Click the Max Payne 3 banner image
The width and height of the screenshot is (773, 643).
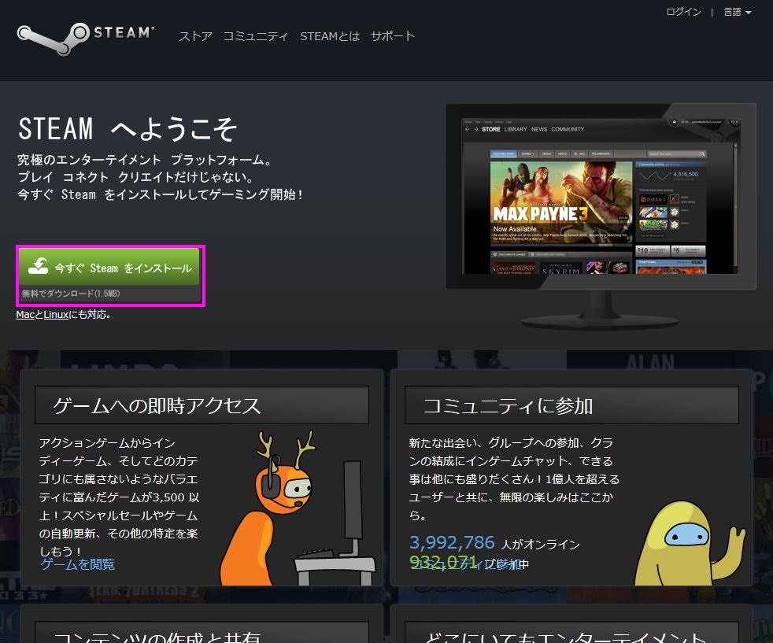point(560,201)
